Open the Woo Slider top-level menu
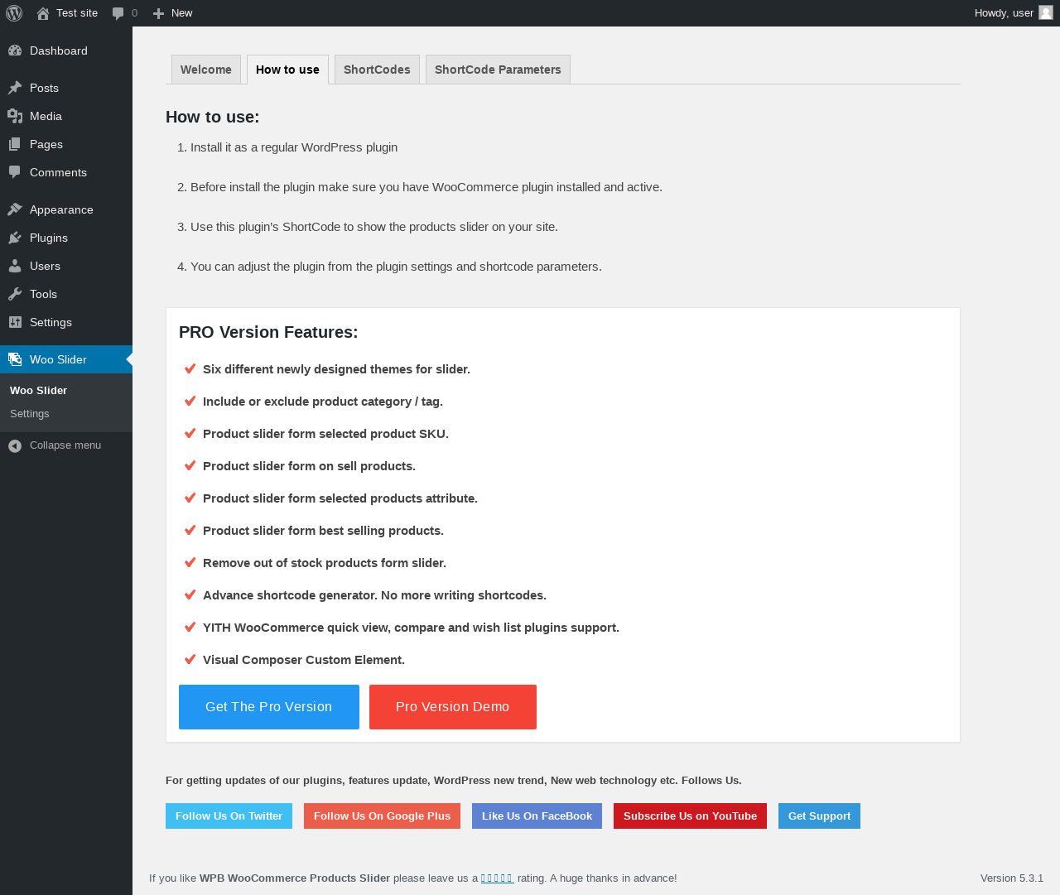Screen dimensions: 1060x895 coord(66,359)
